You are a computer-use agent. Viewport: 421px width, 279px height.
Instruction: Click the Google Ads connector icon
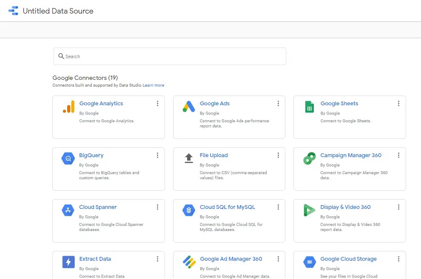pos(189,107)
